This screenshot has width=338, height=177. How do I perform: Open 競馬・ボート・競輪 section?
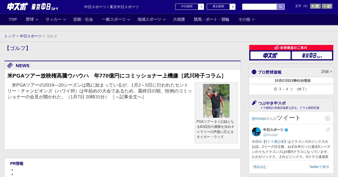212,19
